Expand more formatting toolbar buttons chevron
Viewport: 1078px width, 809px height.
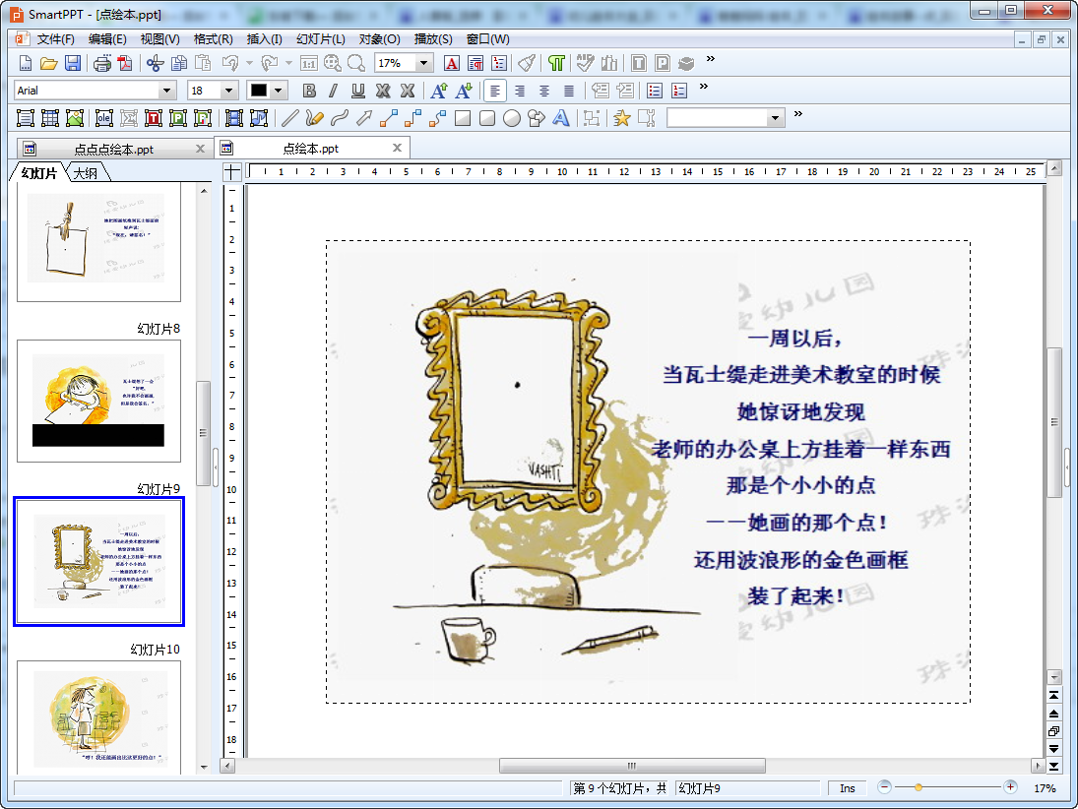click(703, 87)
